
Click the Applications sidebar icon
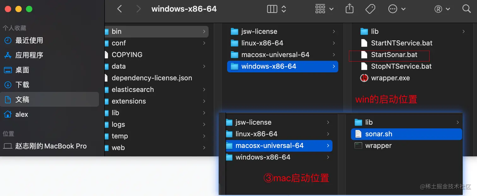(8, 55)
